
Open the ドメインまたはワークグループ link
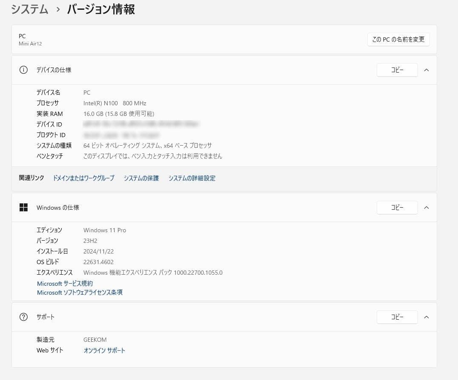(x=83, y=178)
